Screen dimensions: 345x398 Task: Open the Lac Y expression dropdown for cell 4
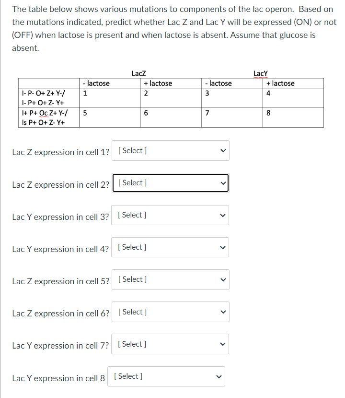point(170,247)
